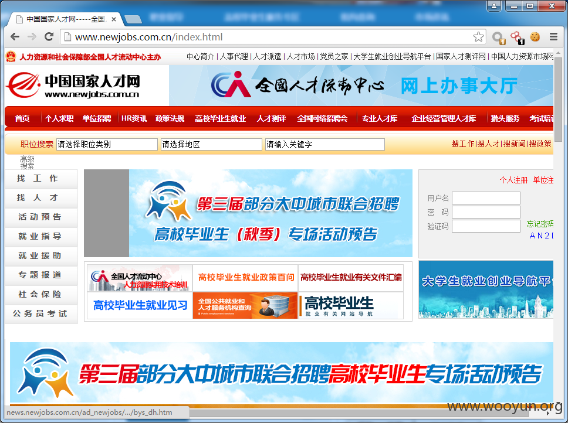
Task: Select 专题报道 in left sidebar
Action: click(x=41, y=275)
